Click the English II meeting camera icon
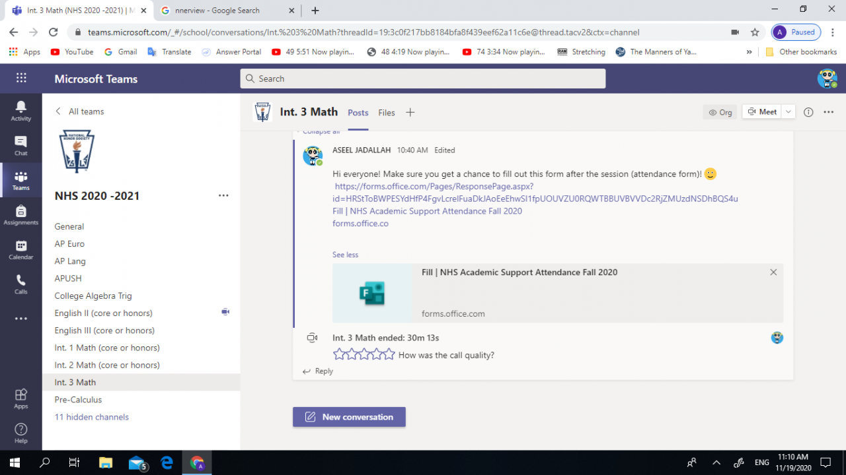Screen dimensions: 846x475 225,312
